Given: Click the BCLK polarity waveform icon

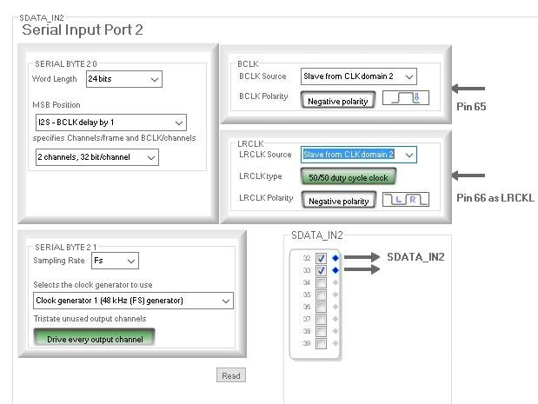Looking at the screenshot, I should click(x=406, y=97).
